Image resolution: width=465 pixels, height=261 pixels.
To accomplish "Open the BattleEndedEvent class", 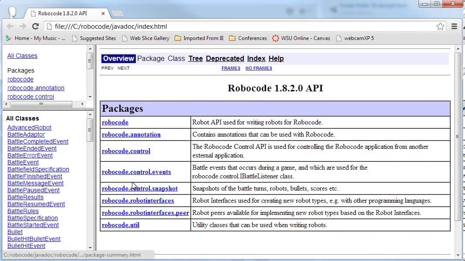I will coord(32,148).
